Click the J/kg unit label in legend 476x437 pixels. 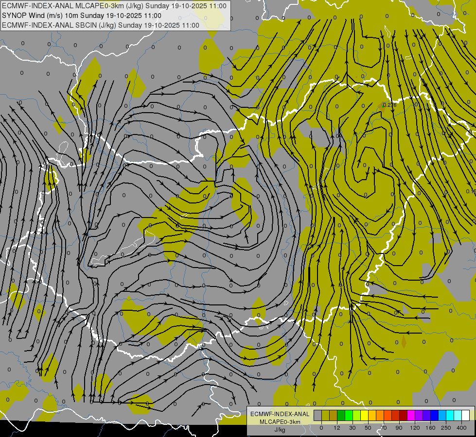tap(280, 430)
